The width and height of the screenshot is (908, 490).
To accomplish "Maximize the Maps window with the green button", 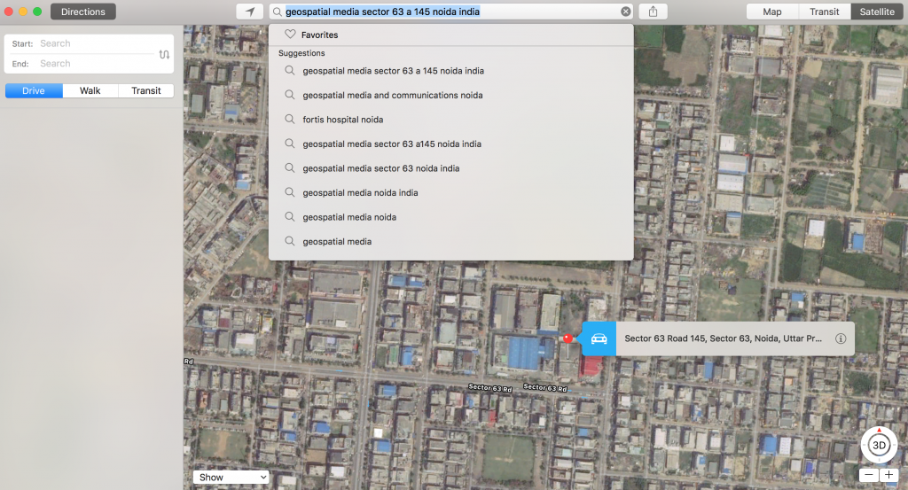I will point(37,12).
